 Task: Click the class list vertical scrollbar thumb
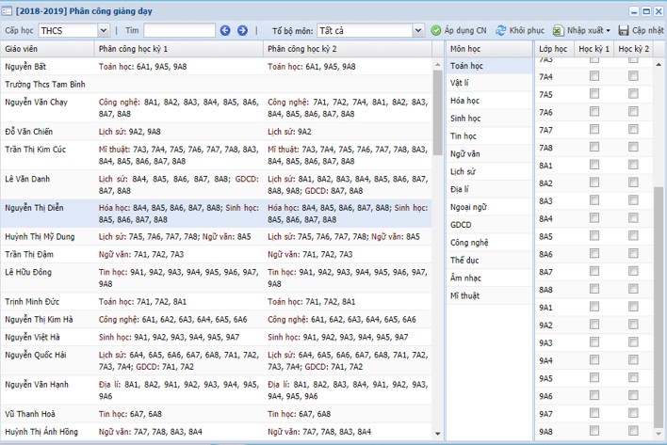[659, 310]
